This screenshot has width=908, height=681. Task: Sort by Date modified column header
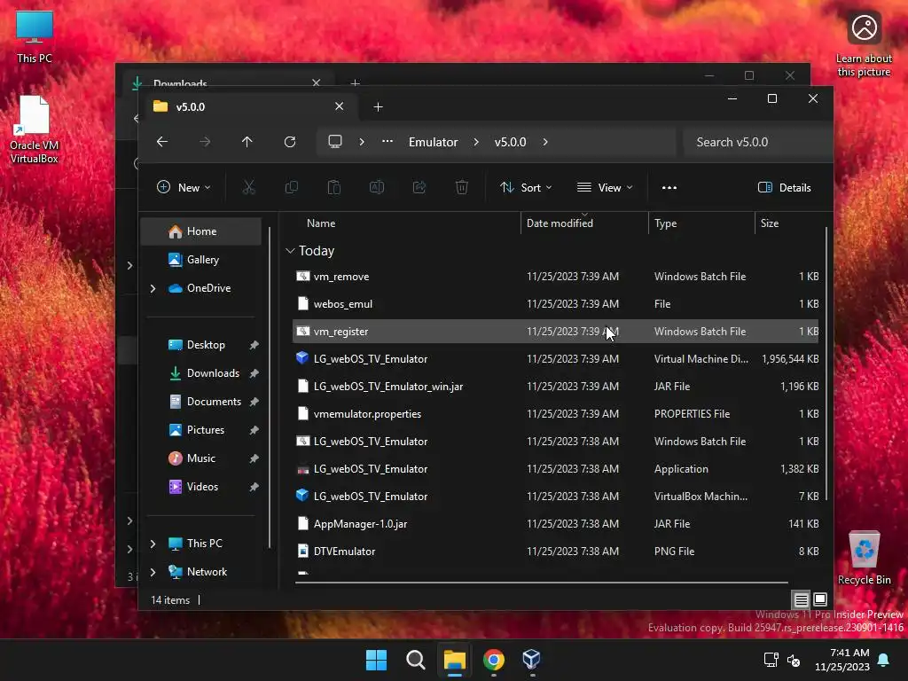point(560,223)
